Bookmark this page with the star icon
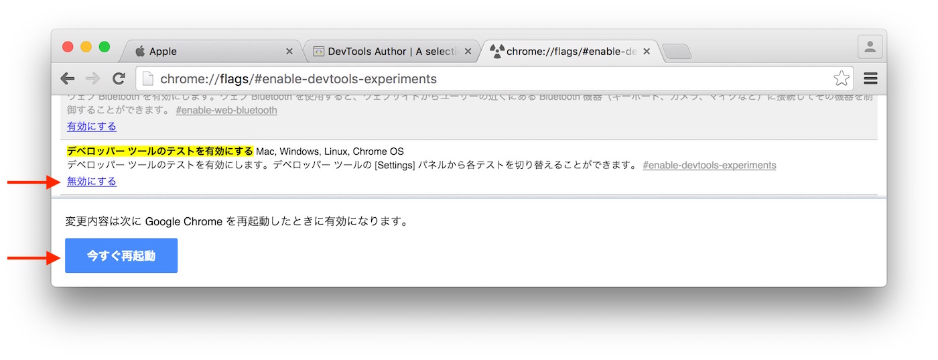The height and width of the screenshot is (360, 938). [842, 78]
